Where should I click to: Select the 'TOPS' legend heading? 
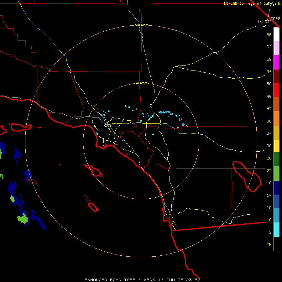click(x=275, y=18)
